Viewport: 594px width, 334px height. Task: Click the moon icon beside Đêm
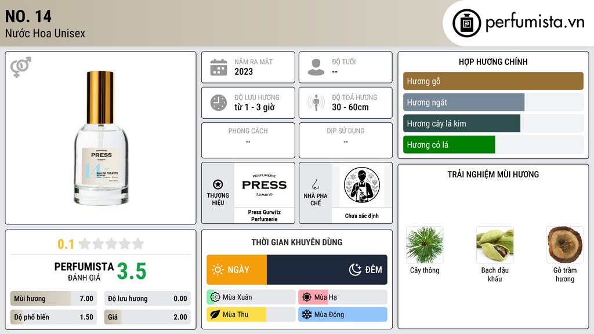pyautogui.click(x=355, y=270)
